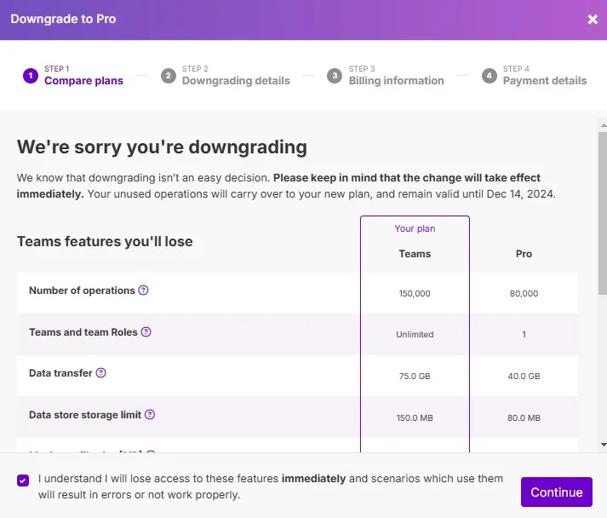Click the 'Number of operations' label
The width and height of the screenshot is (607, 518).
82,291
